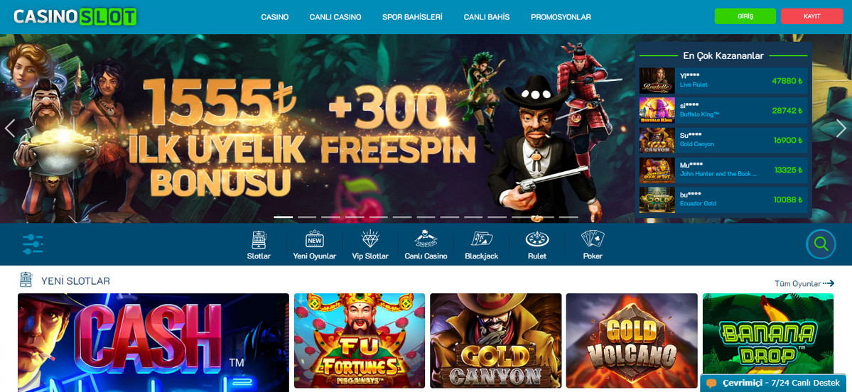Viewport: 852px width, 392px height.
Task: Open the Spor Bahisleri menu
Action: (412, 17)
